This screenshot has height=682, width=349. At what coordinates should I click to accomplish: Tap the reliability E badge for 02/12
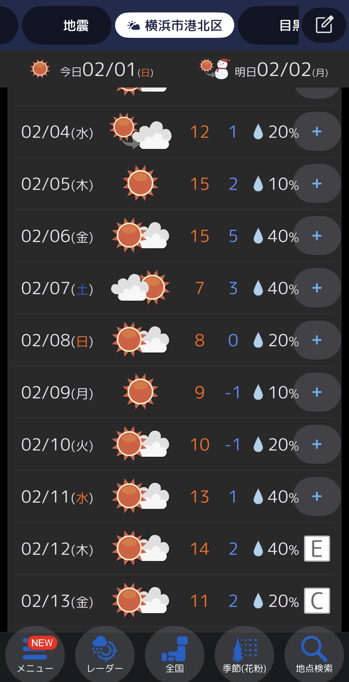coord(317,549)
